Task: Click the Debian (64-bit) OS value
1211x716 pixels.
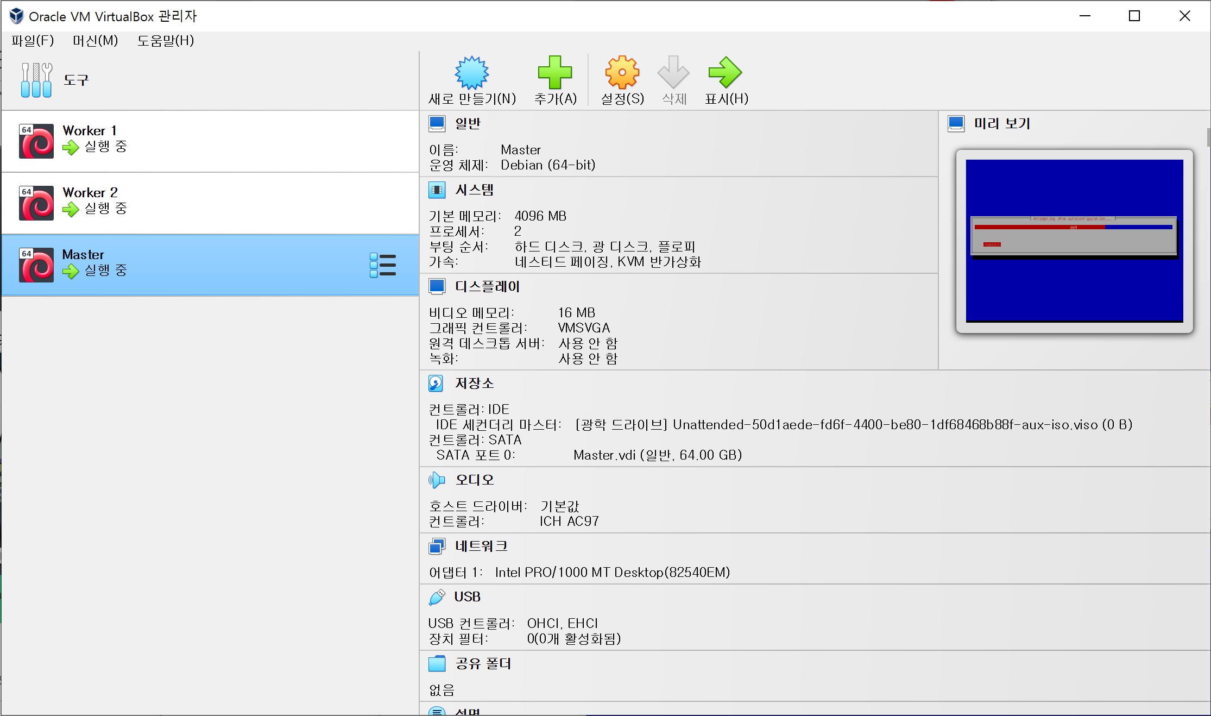Action: pyautogui.click(x=548, y=165)
